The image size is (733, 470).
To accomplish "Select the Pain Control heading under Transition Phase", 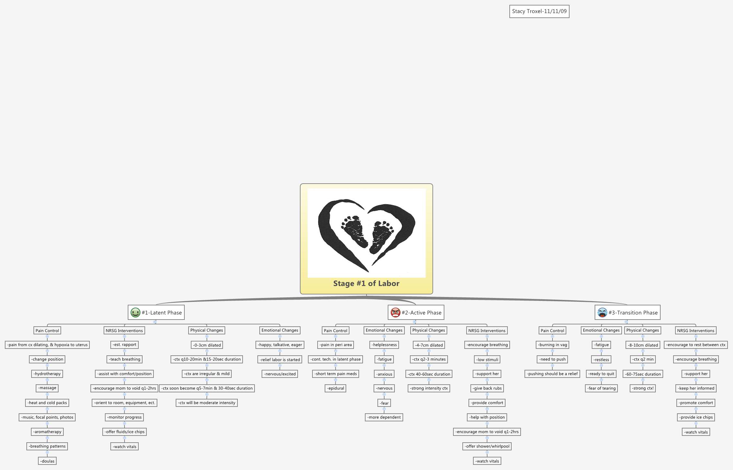I will [552, 330].
